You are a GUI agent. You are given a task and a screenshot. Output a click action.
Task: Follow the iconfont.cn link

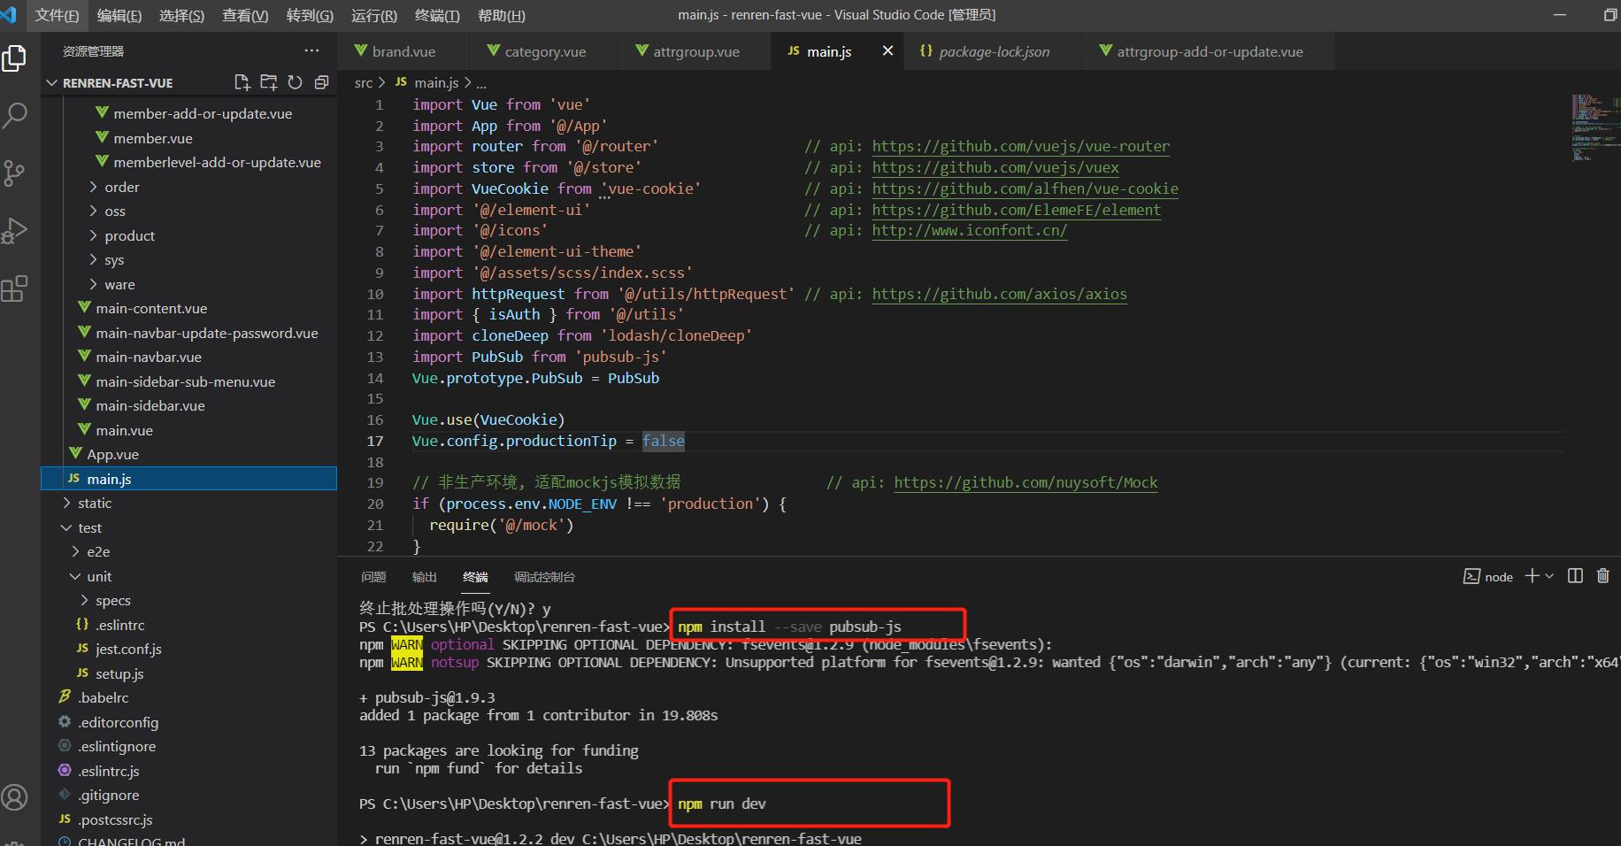coord(970,231)
